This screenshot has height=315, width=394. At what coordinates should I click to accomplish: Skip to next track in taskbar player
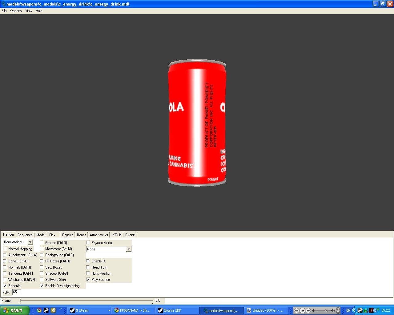[308, 311]
